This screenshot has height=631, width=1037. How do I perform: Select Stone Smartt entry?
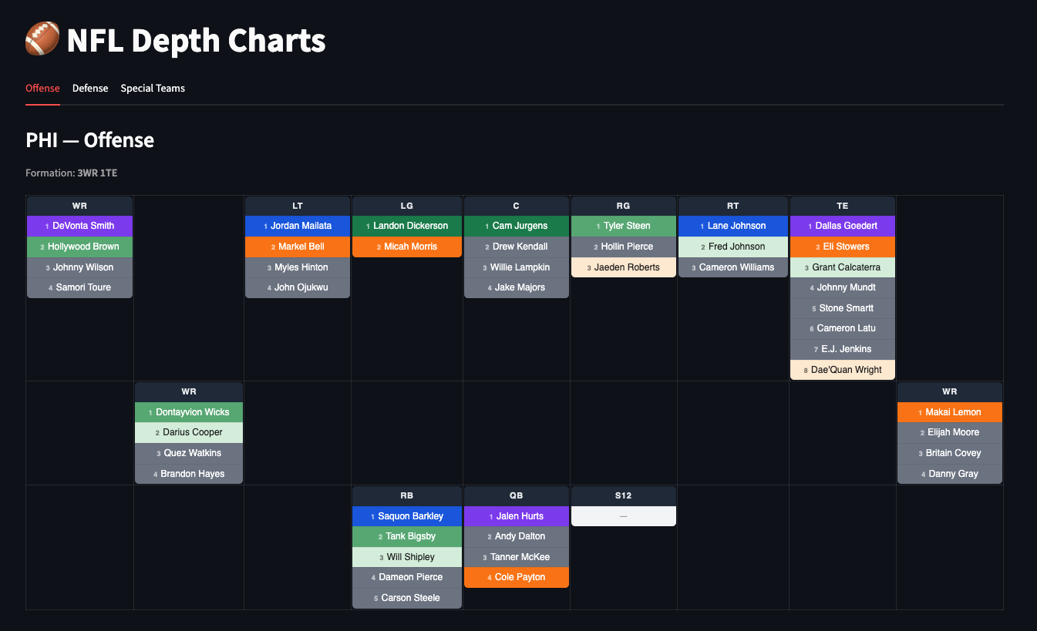tap(843, 308)
